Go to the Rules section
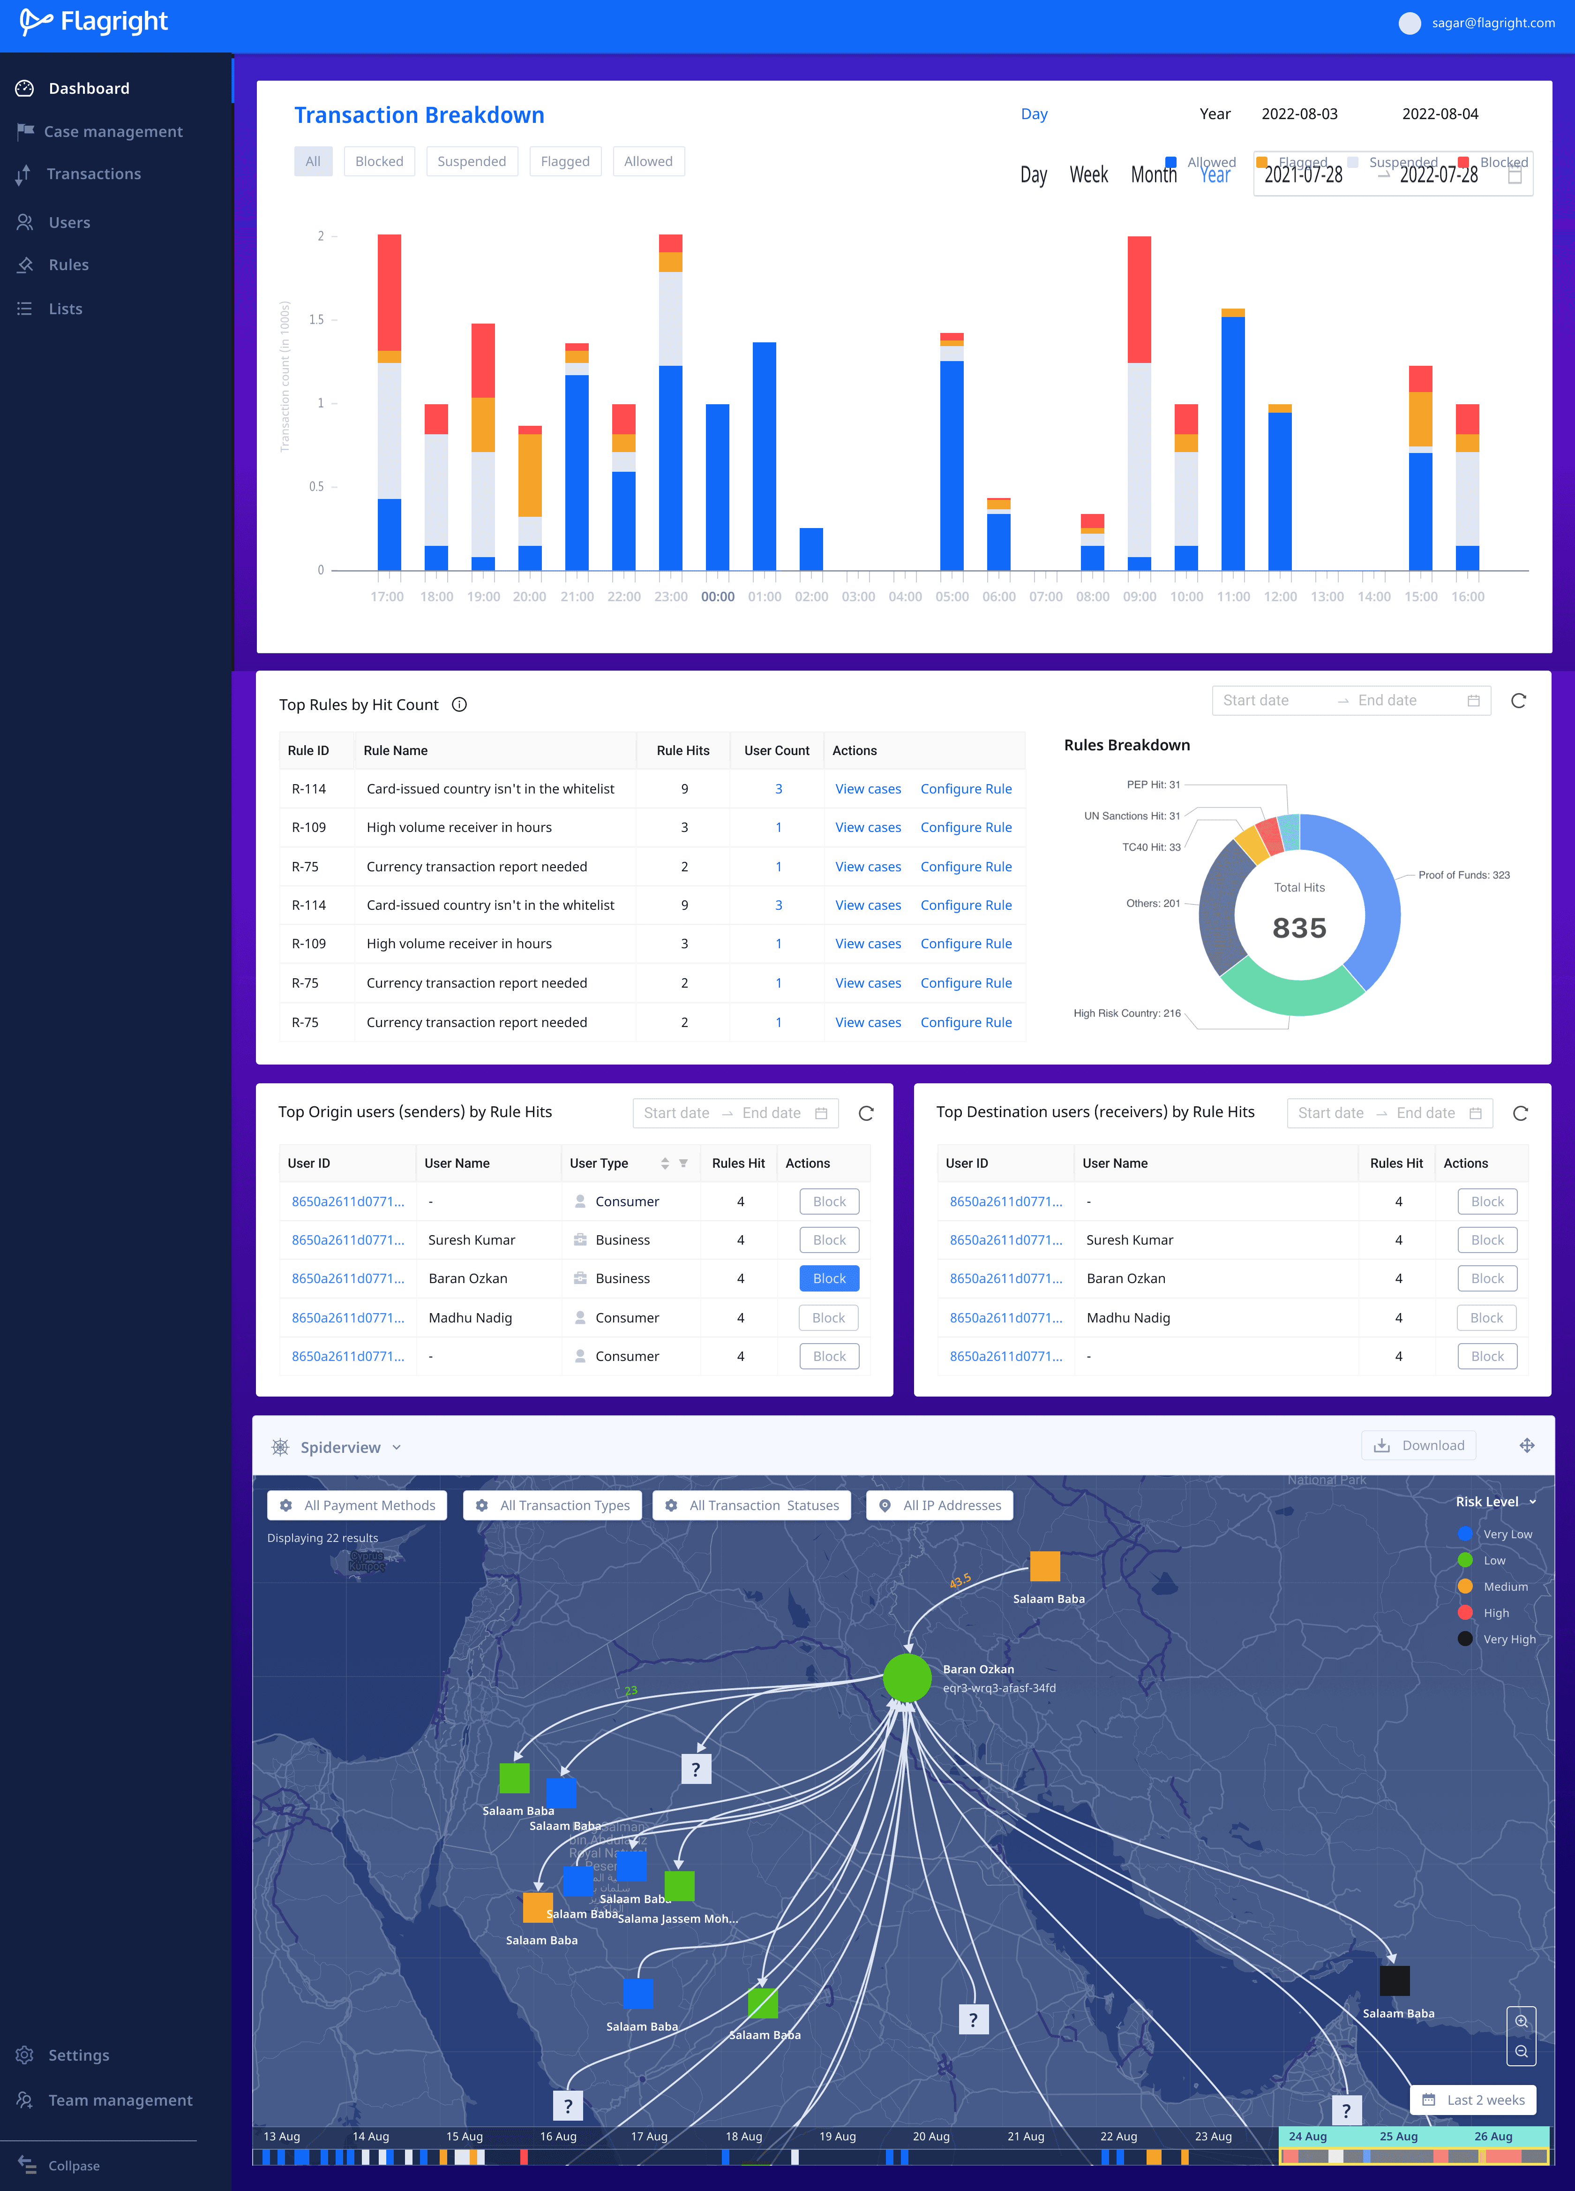 click(68, 264)
